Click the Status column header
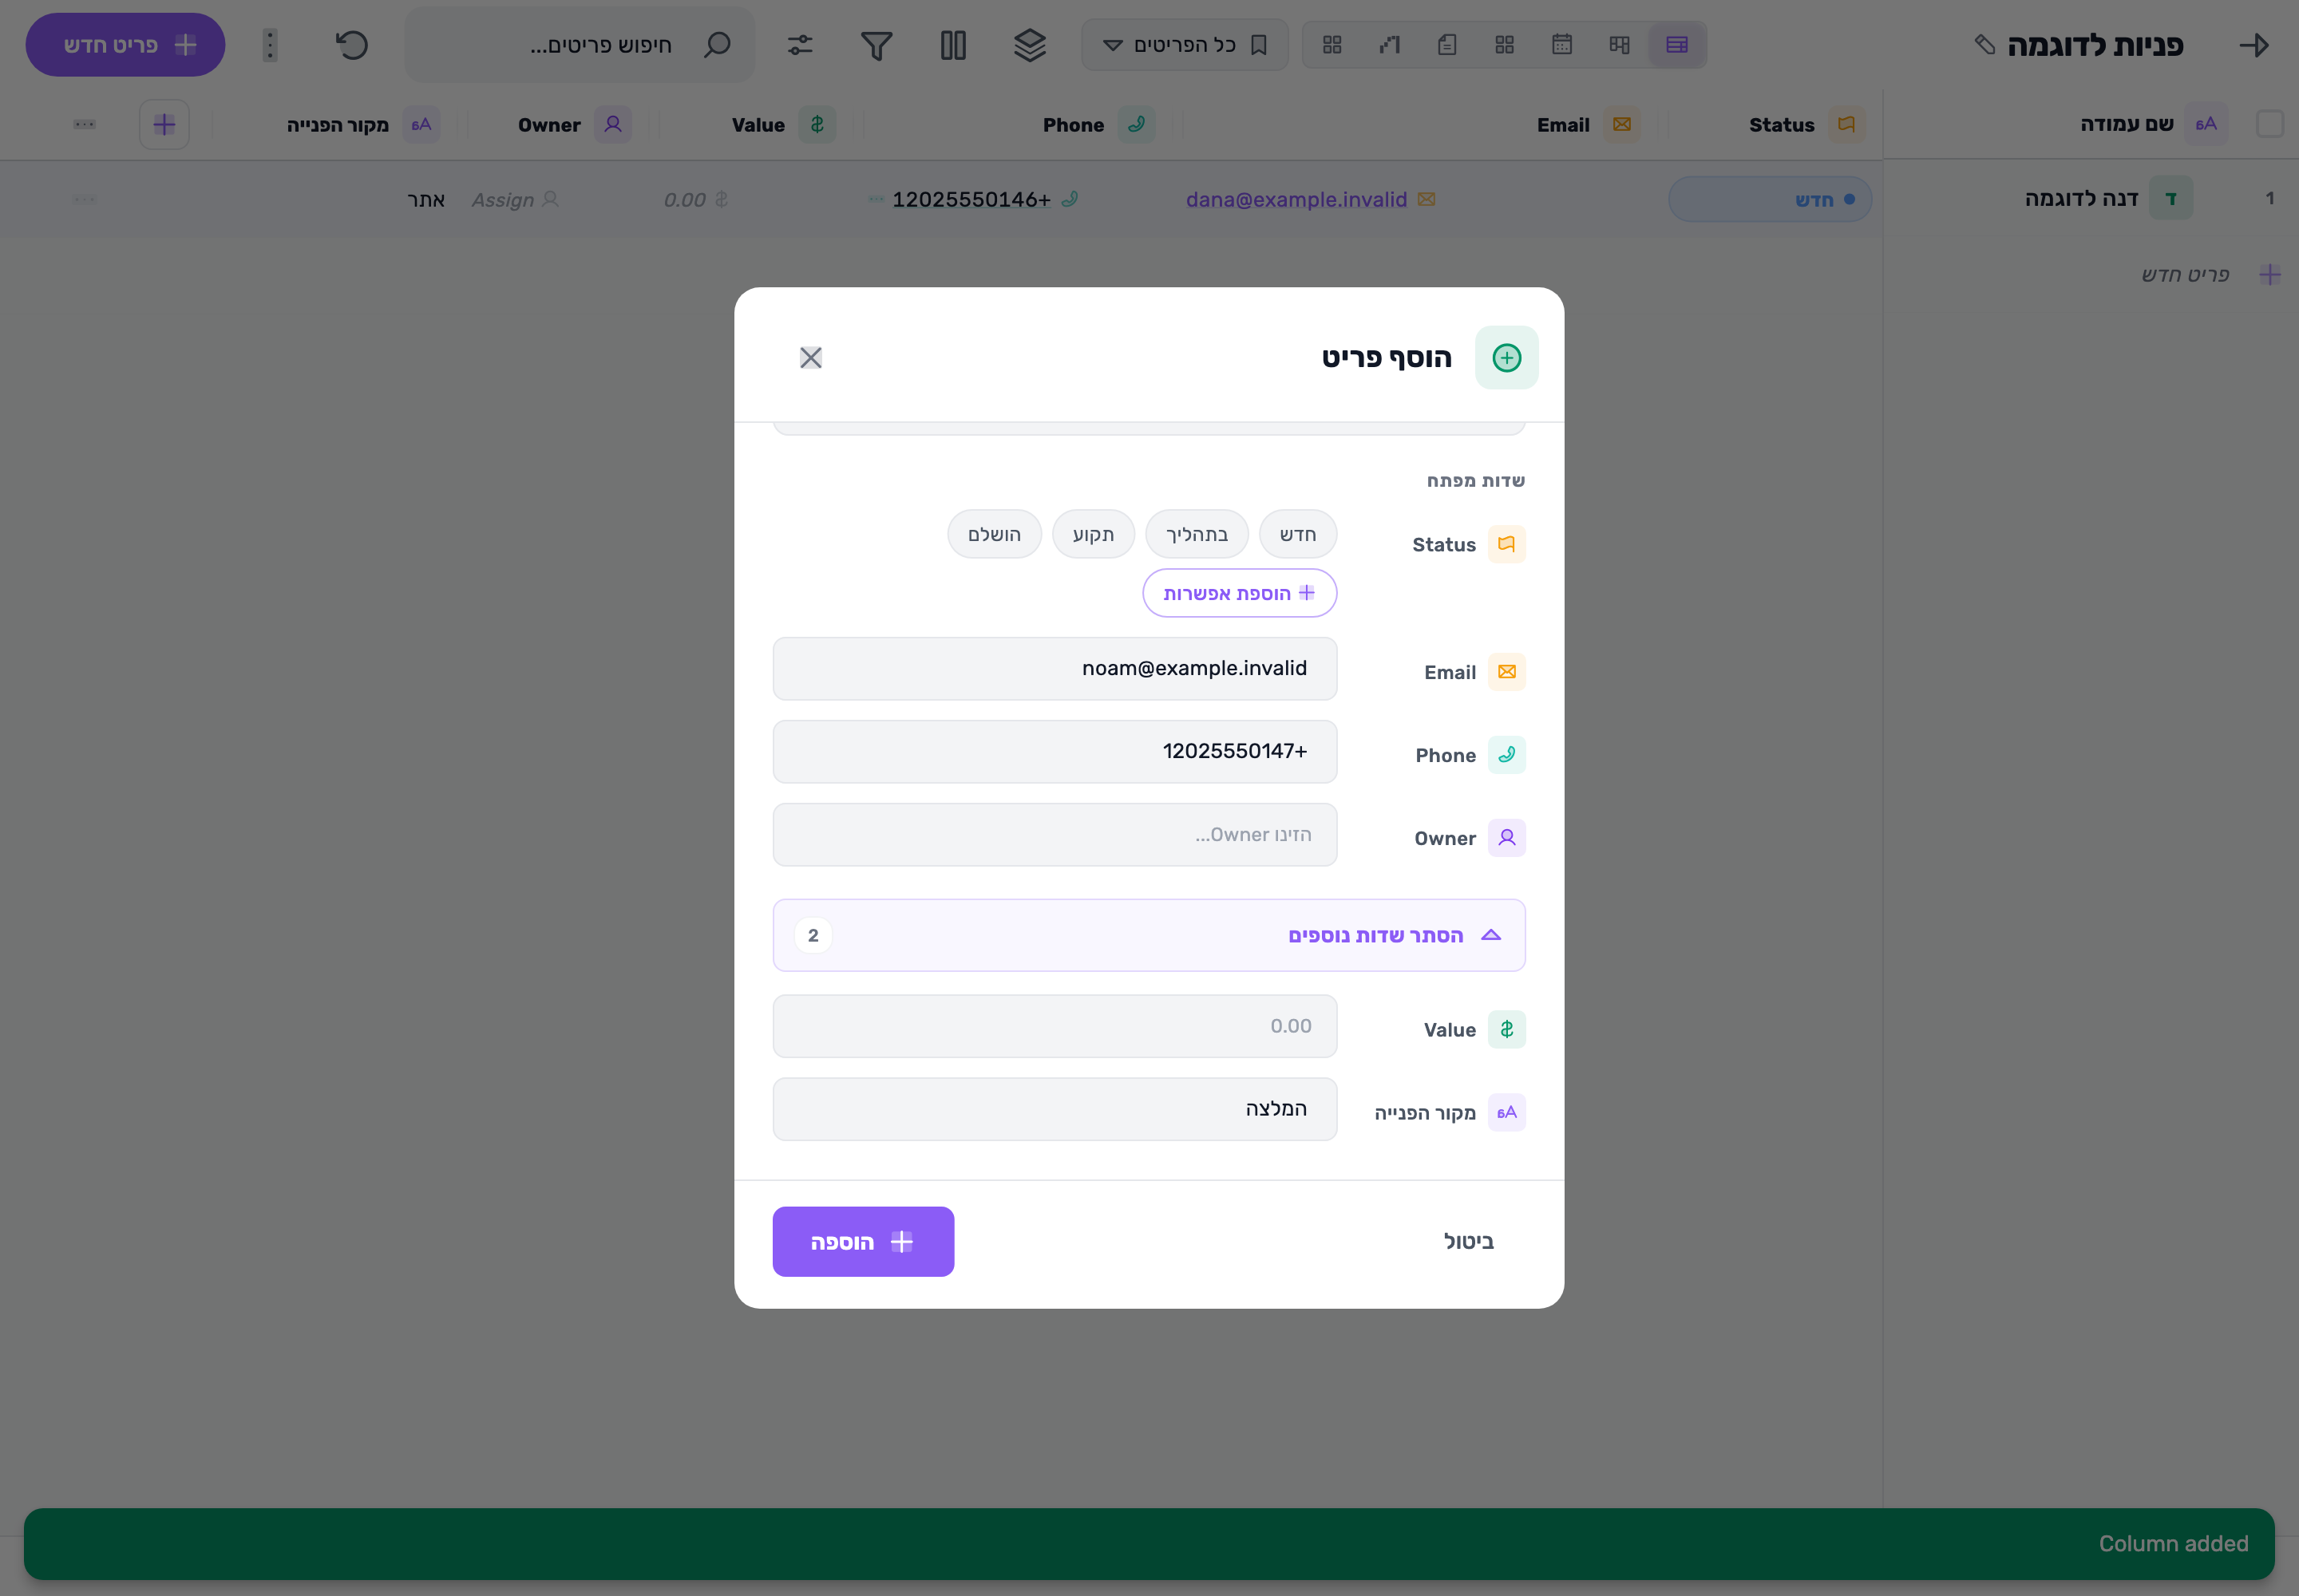 (x=1781, y=125)
